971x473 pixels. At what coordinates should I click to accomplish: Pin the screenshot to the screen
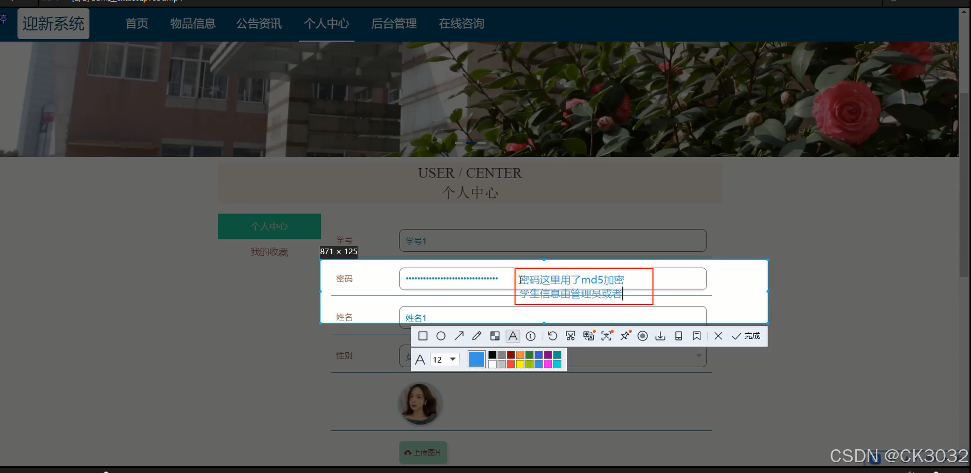click(625, 336)
